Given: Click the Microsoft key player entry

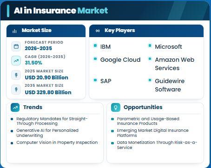Looking at the screenshot, I should 169,47.
